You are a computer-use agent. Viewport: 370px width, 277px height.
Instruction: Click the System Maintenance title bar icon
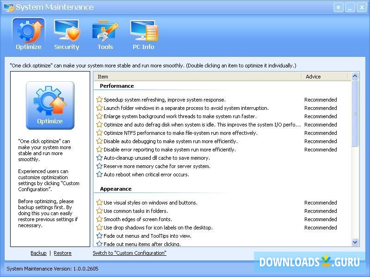click(x=8, y=7)
